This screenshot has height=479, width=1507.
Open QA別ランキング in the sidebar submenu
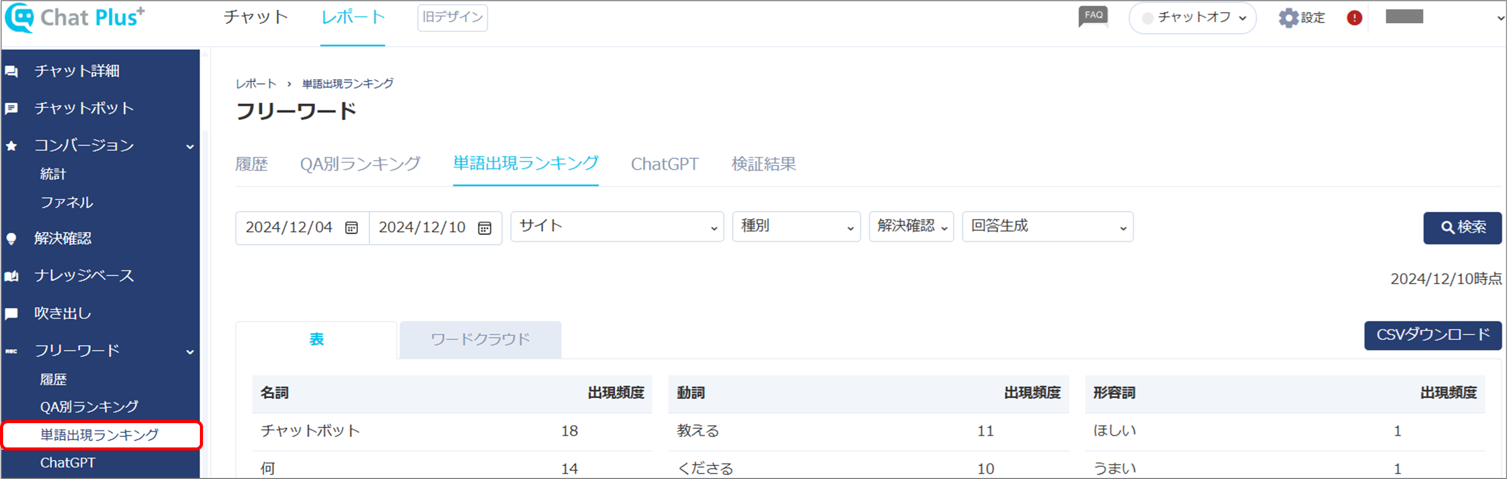(x=89, y=407)
